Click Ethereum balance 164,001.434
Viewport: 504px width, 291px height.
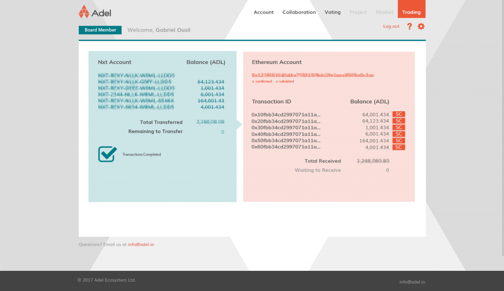click(x=374, y=141)
